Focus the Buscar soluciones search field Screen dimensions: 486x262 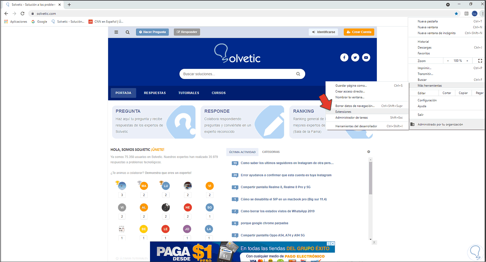pyautogui.click(x=242, y=74)
